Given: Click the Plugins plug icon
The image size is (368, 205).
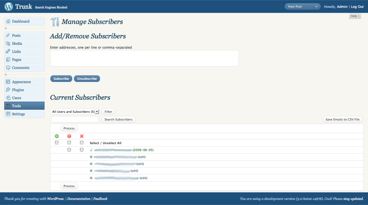Looking at the screenshot, I should pos(8,90).
